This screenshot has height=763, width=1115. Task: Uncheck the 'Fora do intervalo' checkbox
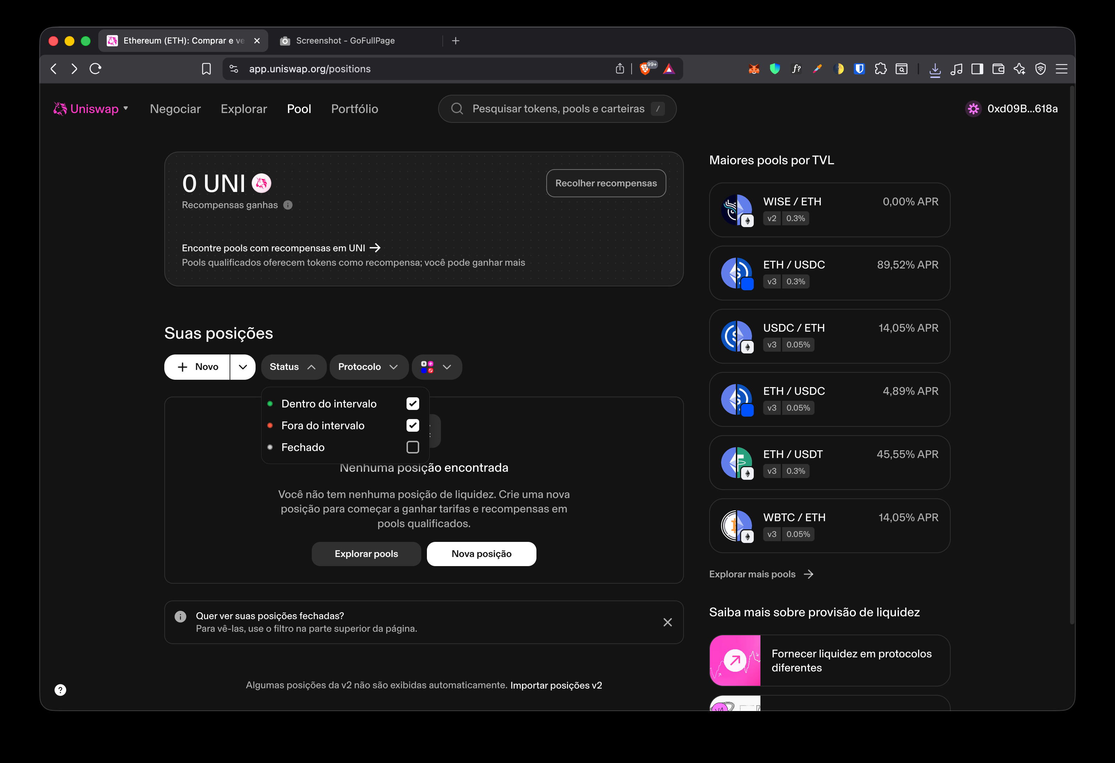coord(413,425)
